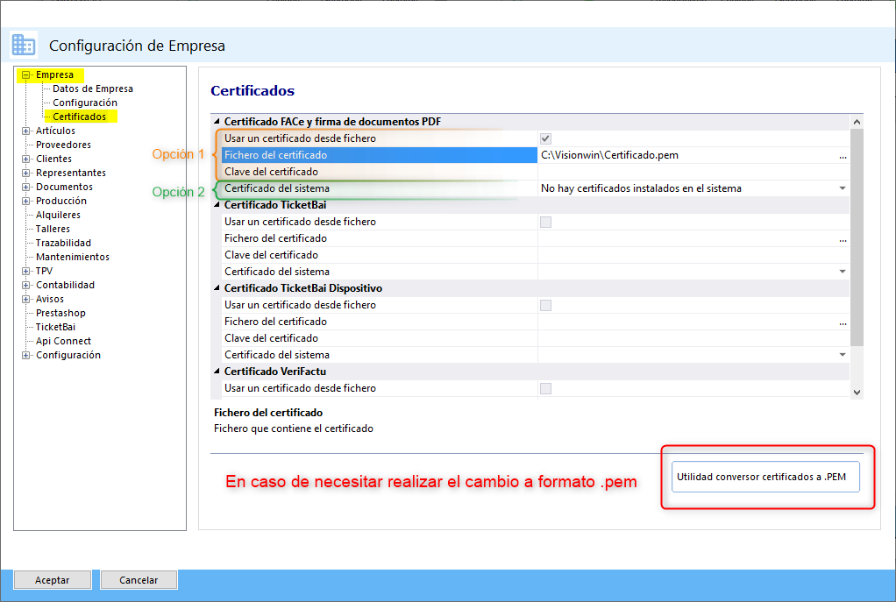
Task: Click the 'Clave del certificado' field under Certificado TicketBai
Action: point(693,255)
